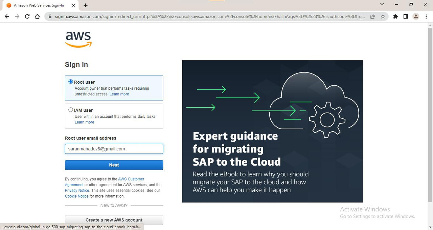The width and height of the screenshot is (433, 230).
Task: Open the Chrome three-dot menu
Action: pos(426,16)
